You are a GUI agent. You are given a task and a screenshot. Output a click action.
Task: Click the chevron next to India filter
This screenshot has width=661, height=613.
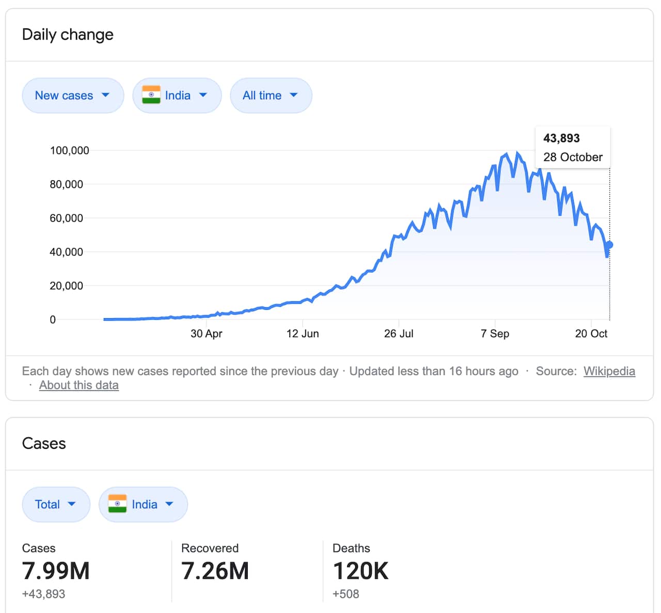pos(203,95)
